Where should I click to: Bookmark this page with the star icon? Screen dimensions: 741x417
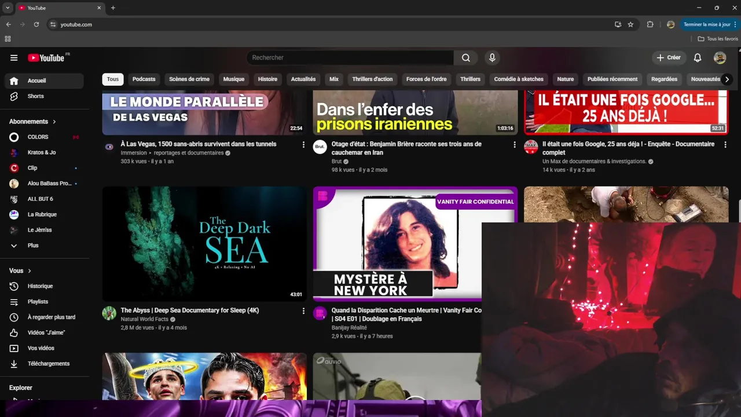tap(630, 24)
